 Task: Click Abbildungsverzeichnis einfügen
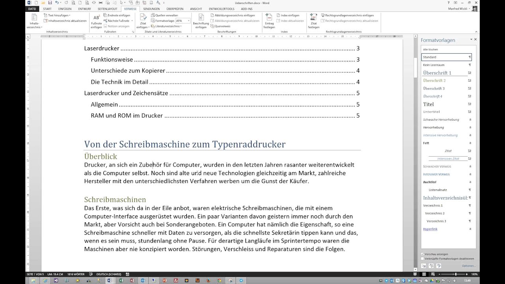[x=232, y=15]
